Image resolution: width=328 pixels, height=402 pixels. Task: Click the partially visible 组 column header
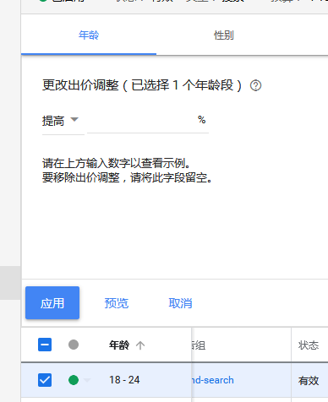(199, 345)
